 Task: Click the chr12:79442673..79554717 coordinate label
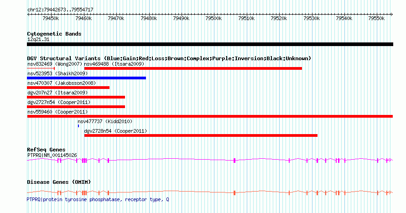[x=60, y=10]
